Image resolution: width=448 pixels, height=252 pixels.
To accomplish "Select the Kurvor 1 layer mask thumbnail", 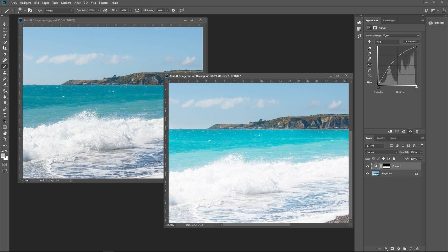I will tap(386, 166).
